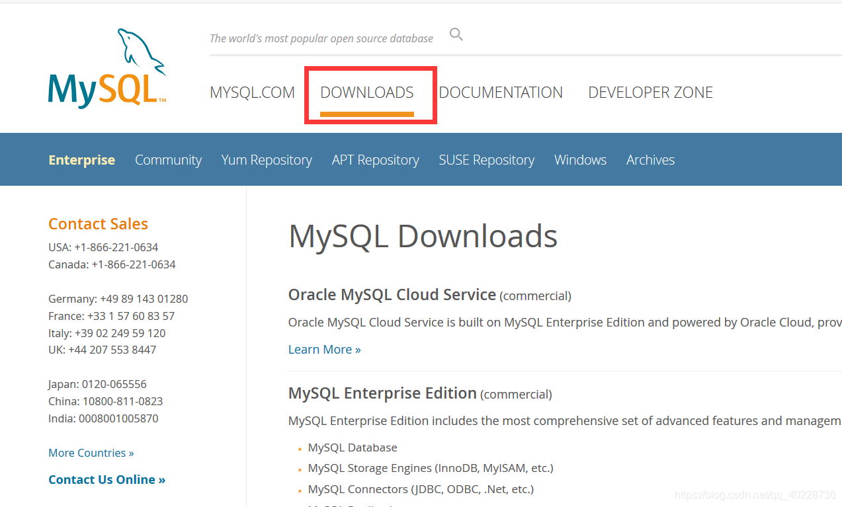Click the search magnifier icon
Image resolution: width=842 pixels, height=507 pixels.
click(456, 34)
